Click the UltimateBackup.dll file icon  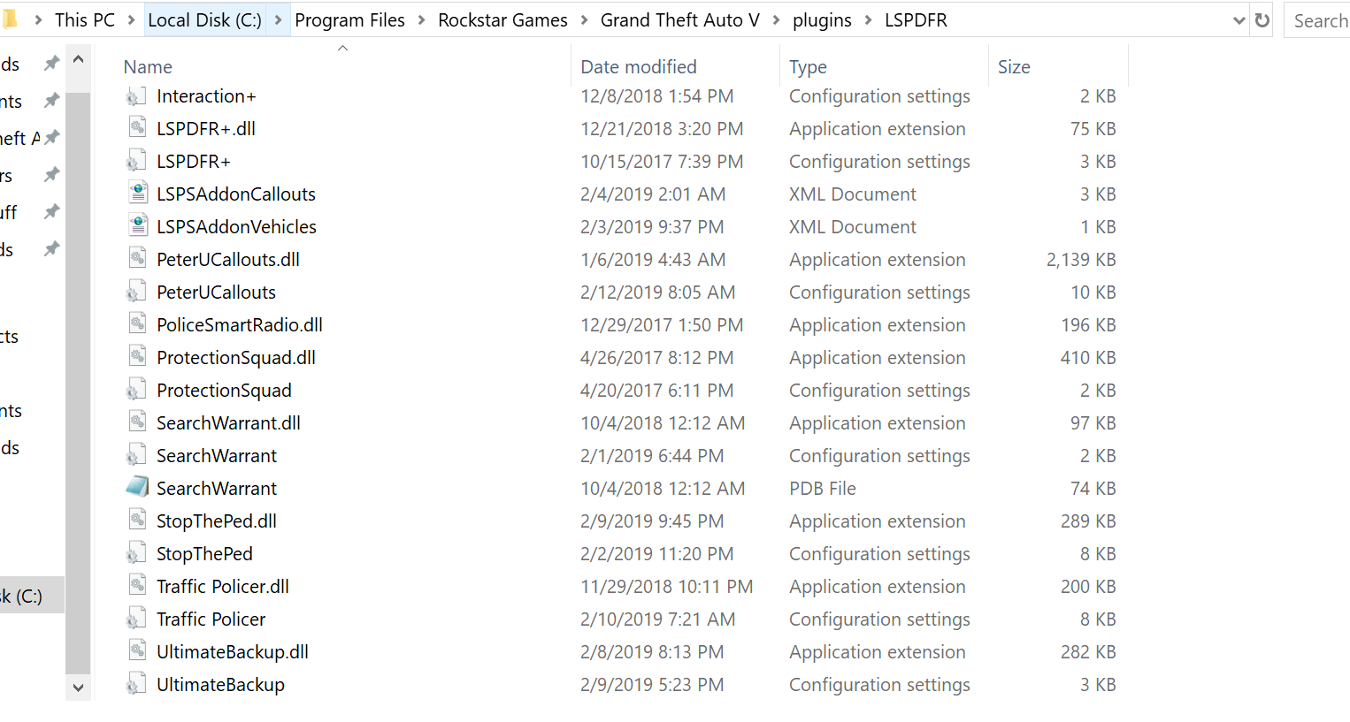(x=137, y=651)
